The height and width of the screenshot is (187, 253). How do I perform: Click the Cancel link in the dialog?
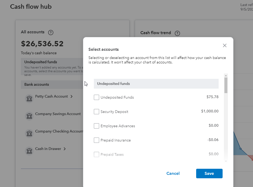(x=173, y=174)
